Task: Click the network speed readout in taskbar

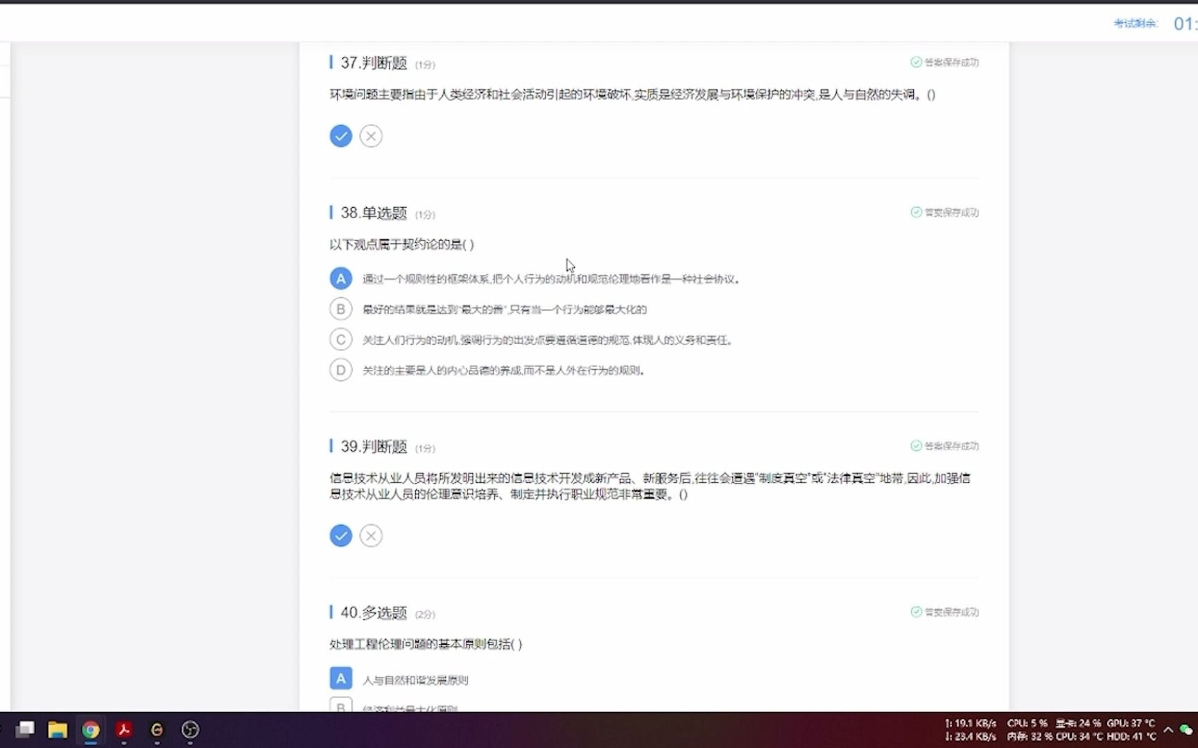Action: tap(971, 730)
